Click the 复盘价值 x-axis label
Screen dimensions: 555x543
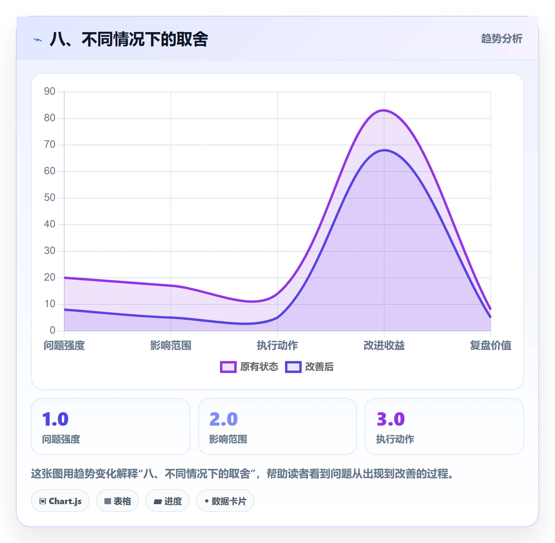(x=491, y=346)
